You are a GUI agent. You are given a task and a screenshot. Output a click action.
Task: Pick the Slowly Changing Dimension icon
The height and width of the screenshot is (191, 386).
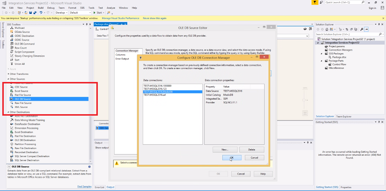coord(12,56)
